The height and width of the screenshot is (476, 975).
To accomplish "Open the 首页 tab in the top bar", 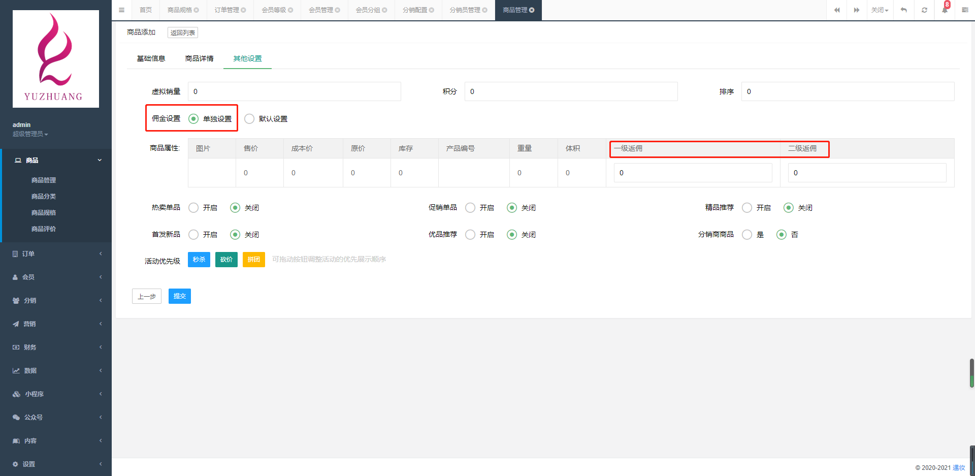I will (146, 10).
